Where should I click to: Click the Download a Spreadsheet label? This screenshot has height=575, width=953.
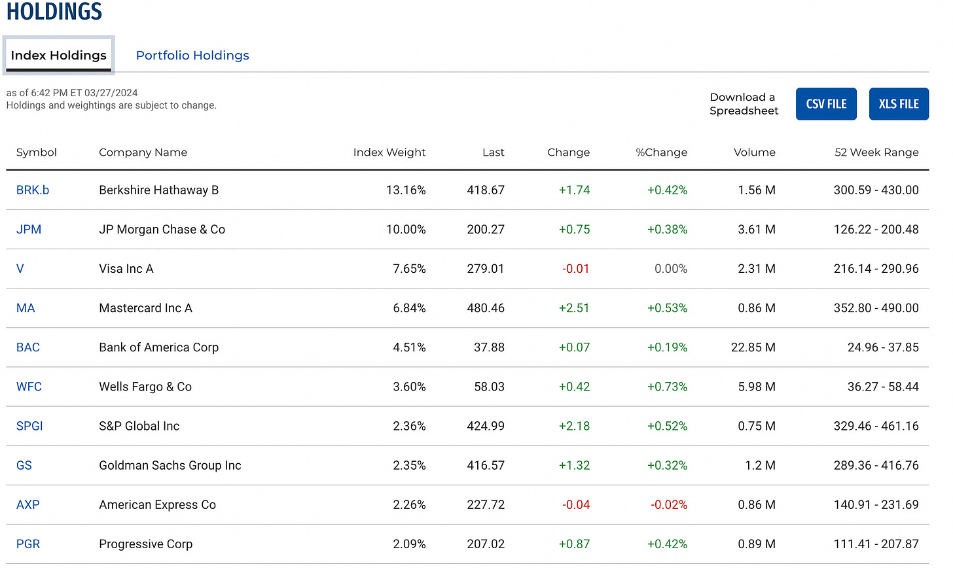tap(744, 104)
